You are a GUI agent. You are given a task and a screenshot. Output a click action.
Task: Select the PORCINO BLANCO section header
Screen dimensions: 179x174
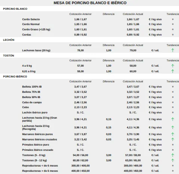(15, 9)
